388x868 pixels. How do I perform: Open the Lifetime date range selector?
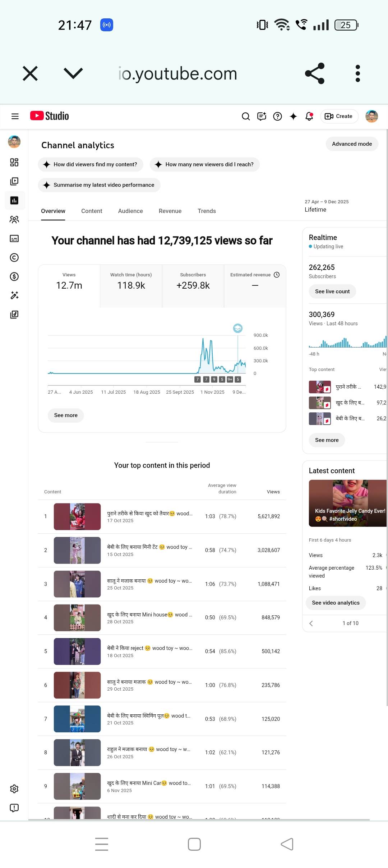[x=326, y=206]
